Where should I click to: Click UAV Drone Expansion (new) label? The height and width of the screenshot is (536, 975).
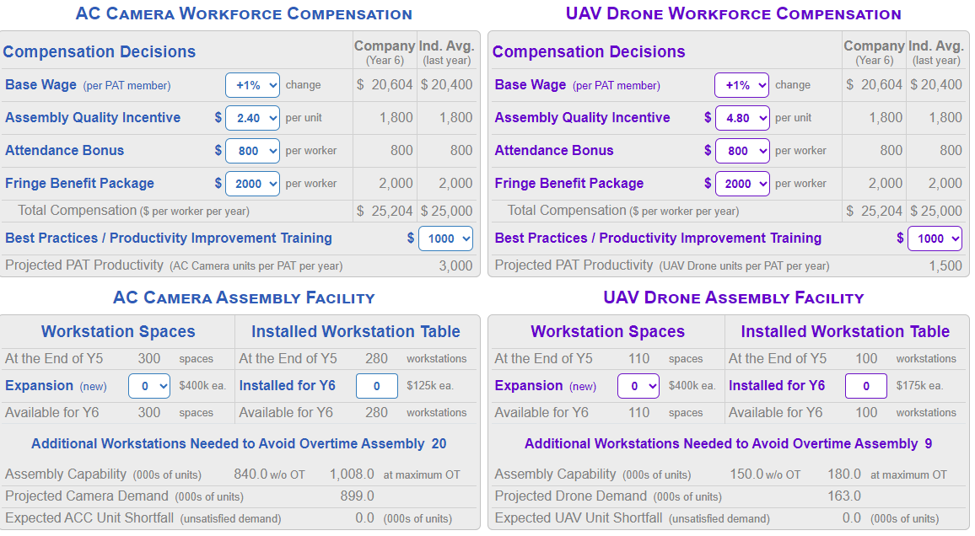point(546,386)
